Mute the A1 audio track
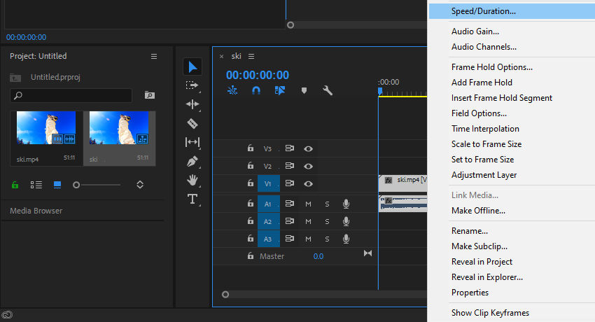Screen dimensions: 595x322 point(308,204)
